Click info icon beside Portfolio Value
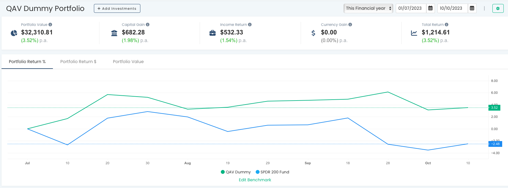This screenshot has width=508, height=188. point(50,25)
